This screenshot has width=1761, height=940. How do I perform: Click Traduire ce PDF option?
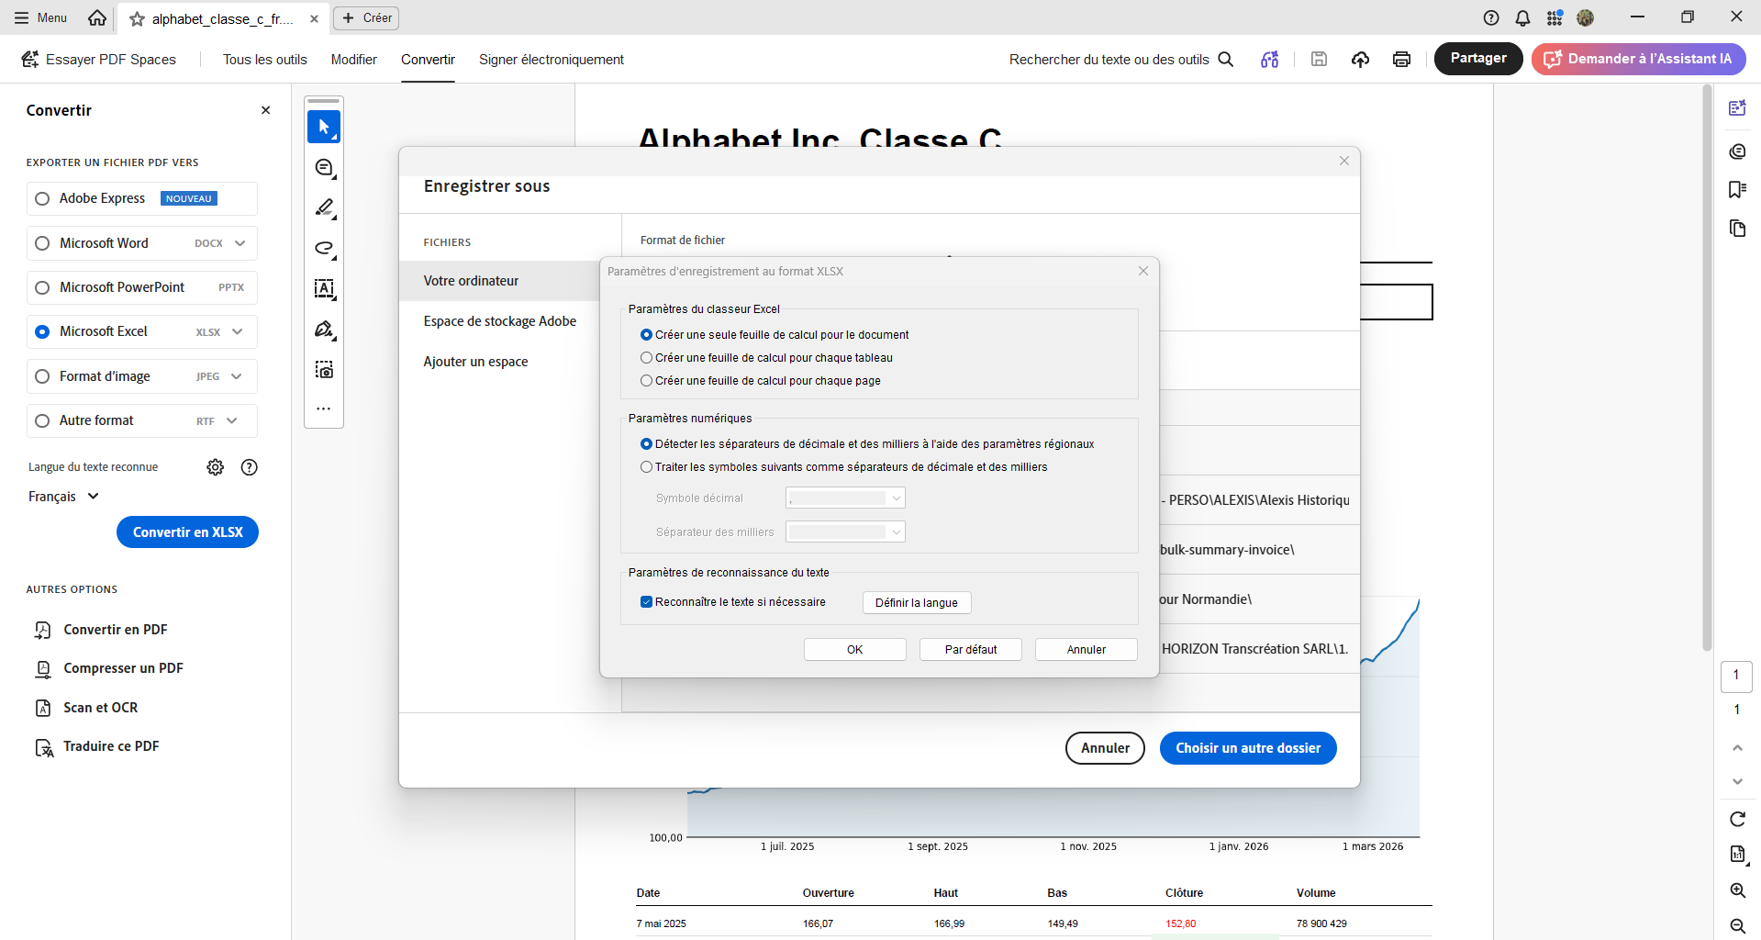[98, 747]
